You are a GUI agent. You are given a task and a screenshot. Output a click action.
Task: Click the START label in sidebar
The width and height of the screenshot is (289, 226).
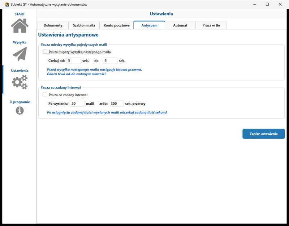click(20, 14)
